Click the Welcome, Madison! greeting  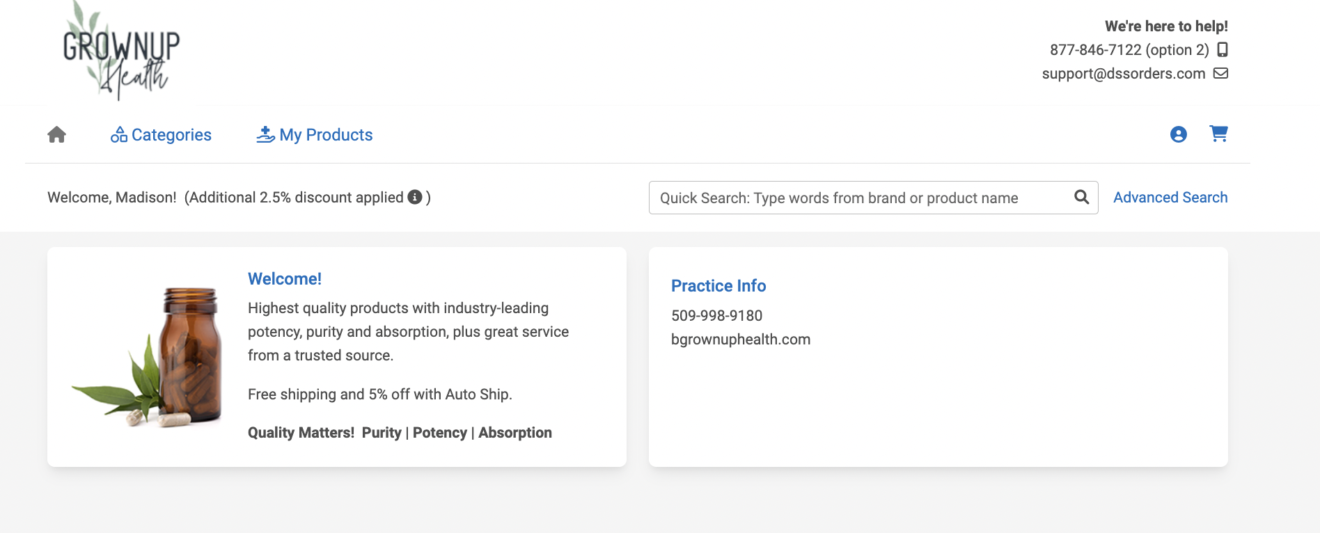coord(112,198)
